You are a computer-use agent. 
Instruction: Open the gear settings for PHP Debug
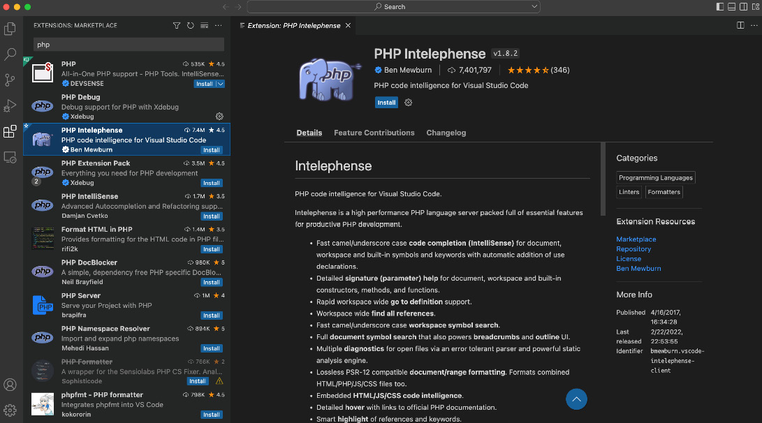click(x=219, y=116)
